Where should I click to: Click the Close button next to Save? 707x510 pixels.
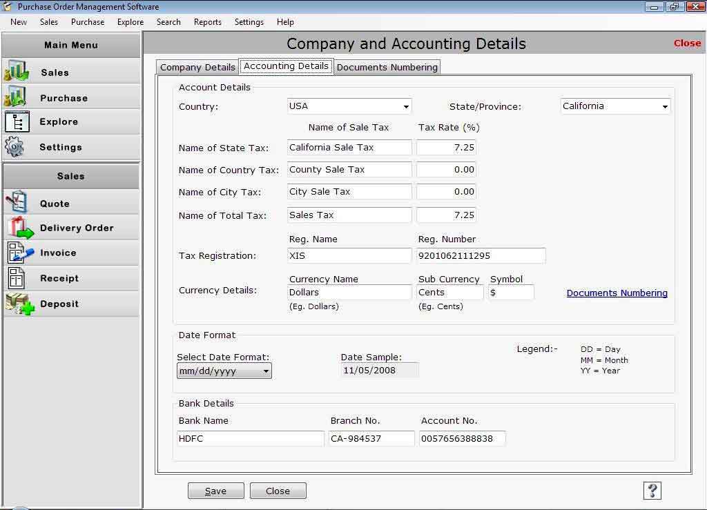(278, 491)
